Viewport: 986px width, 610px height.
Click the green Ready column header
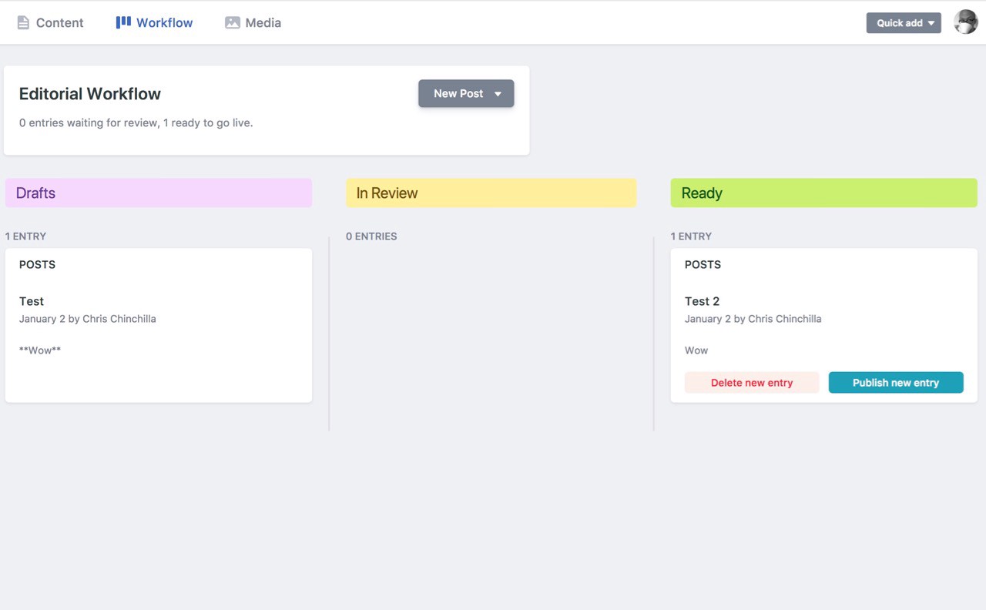point(823,193)
